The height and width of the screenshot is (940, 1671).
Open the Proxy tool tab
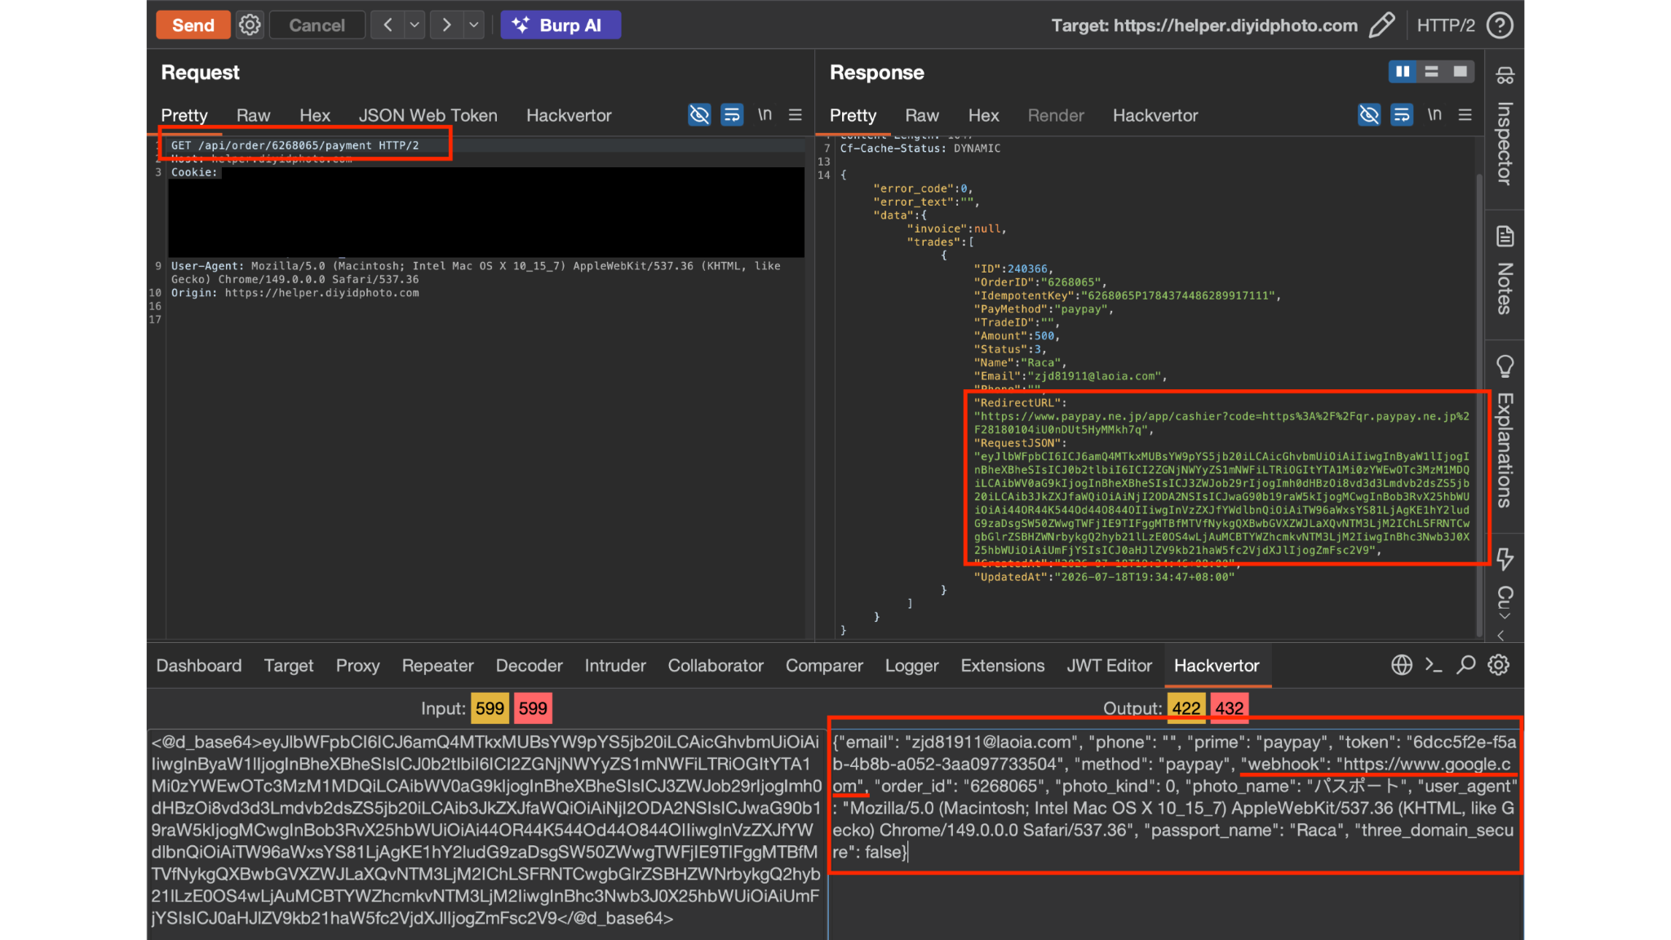click(x=358, y=666)
